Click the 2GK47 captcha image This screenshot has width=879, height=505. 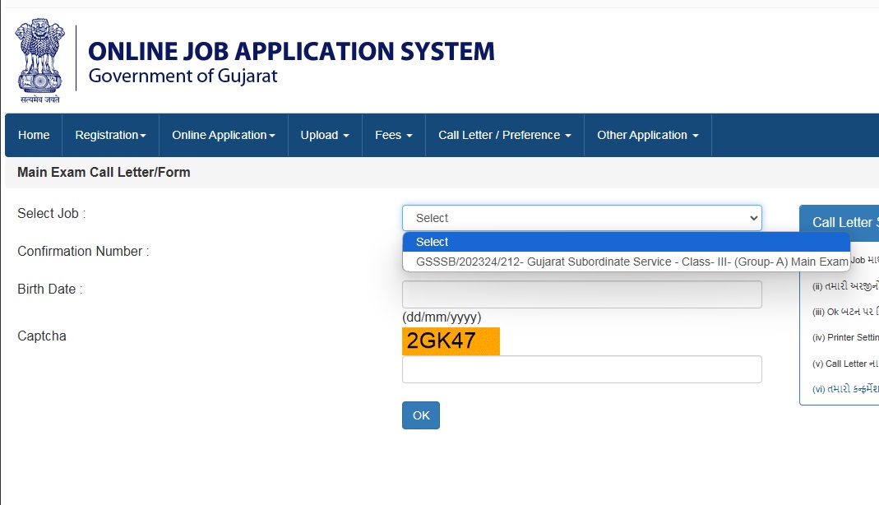click(x=451, y=341)
